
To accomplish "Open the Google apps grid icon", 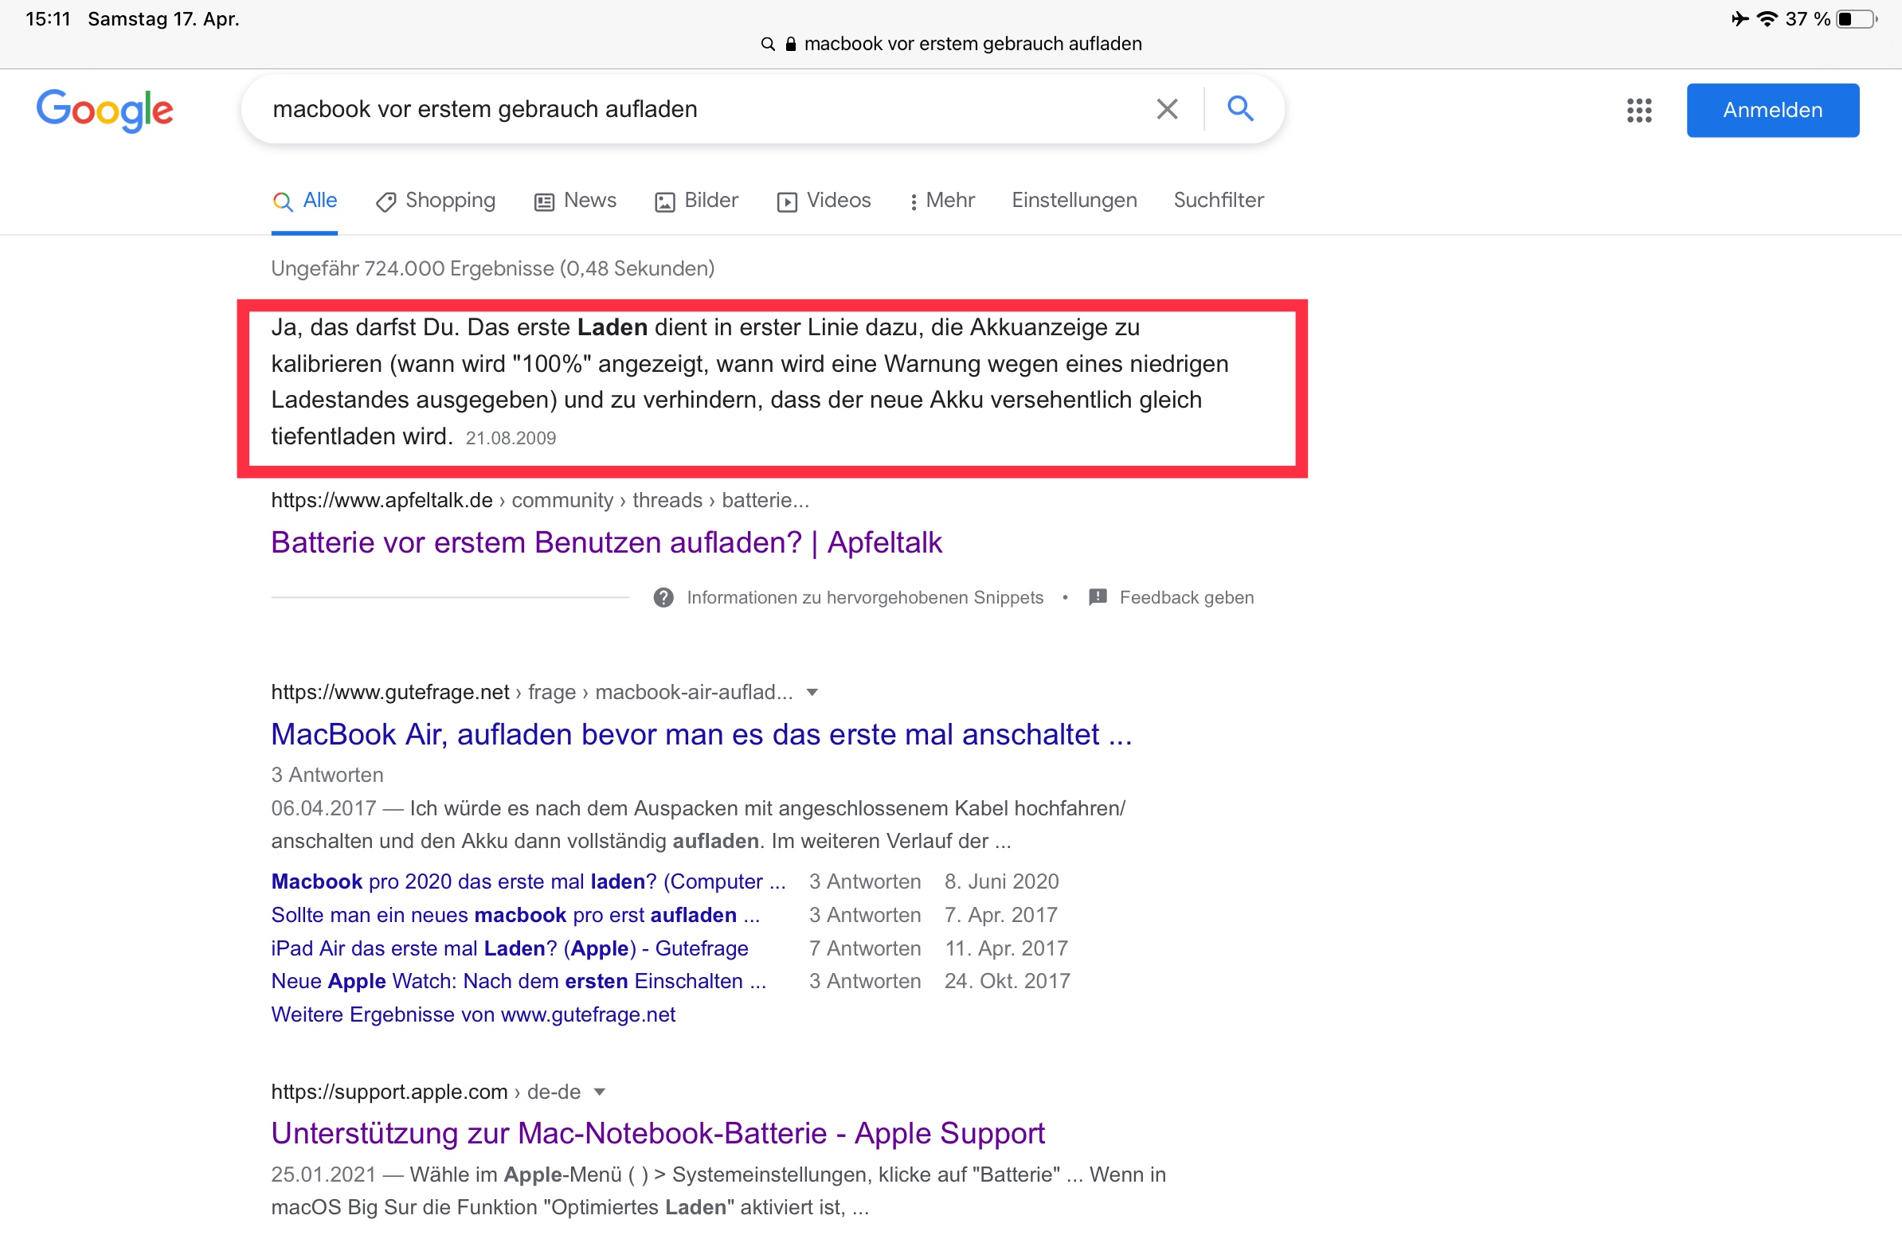I will 1638,110.
